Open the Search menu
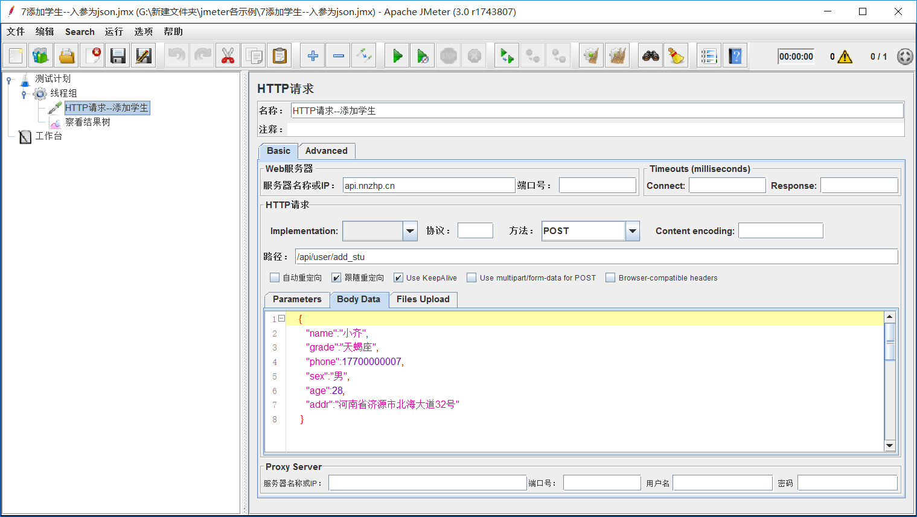The height and width of the screenshot is (517, 917). pyautogui.click(x=80, y=31)
